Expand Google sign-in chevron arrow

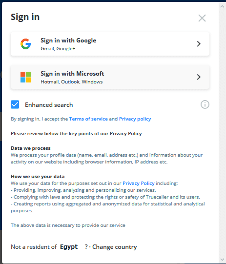(199, 44)
